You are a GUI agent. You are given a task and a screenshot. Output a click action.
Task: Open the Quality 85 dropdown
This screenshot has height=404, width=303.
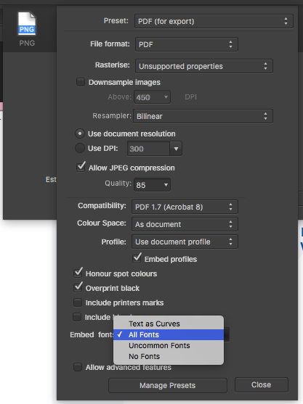[152, 185]
